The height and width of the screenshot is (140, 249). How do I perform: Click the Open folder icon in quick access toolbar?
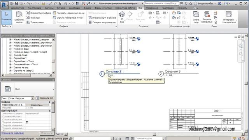click(12, 3)
